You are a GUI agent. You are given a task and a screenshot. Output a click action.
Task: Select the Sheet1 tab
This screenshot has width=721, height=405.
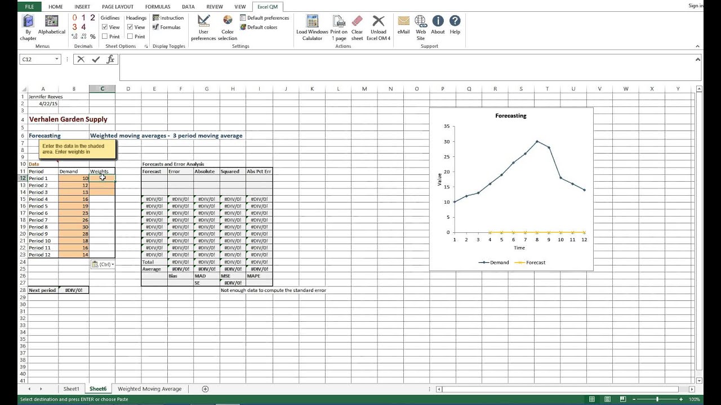71,389
